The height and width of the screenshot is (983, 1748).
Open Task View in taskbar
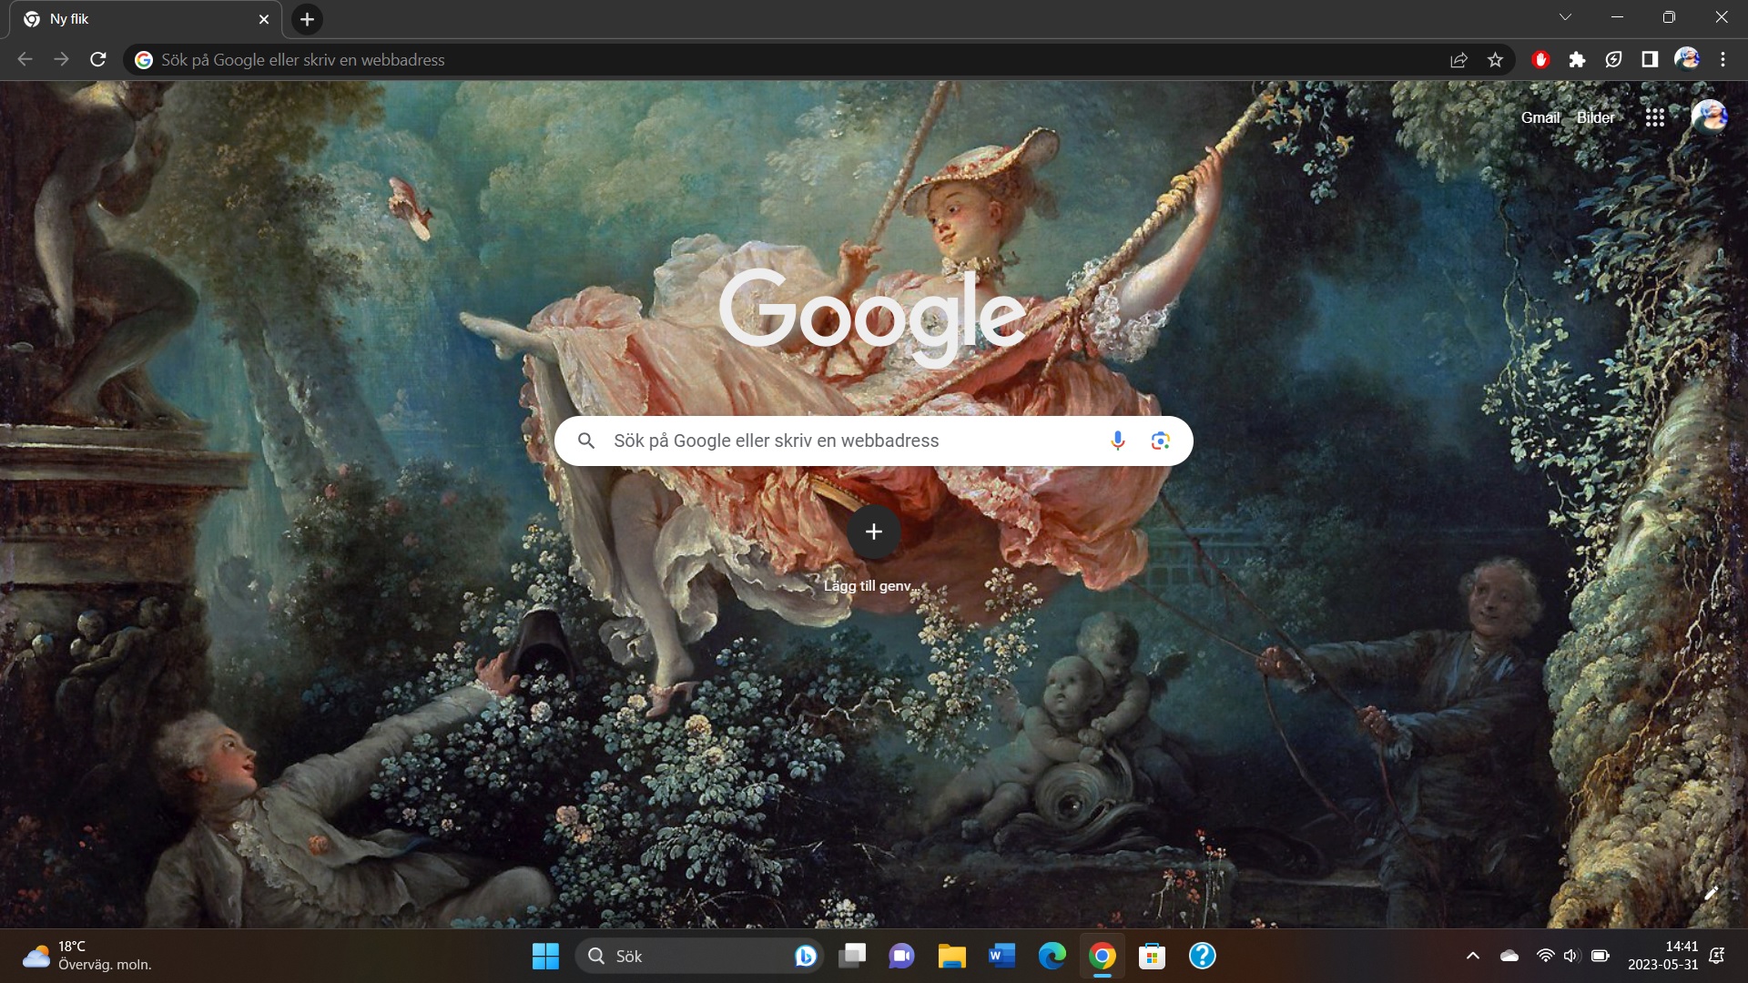click(853, 956)
